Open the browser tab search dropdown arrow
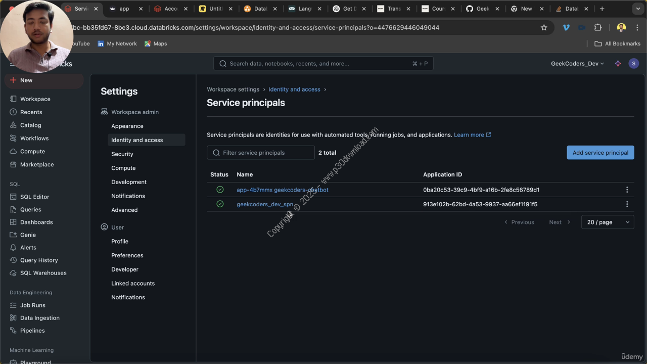Viewport: 647px width, 364px height. pyautogui.click(x=638, y=9)
